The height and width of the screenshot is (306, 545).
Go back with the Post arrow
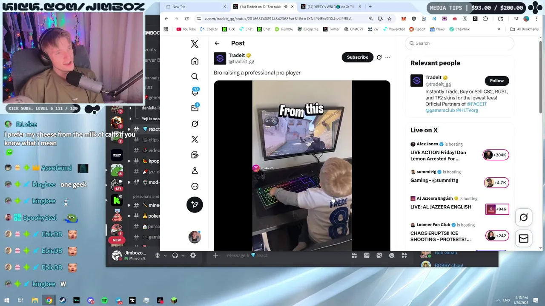tap(217, 43)
